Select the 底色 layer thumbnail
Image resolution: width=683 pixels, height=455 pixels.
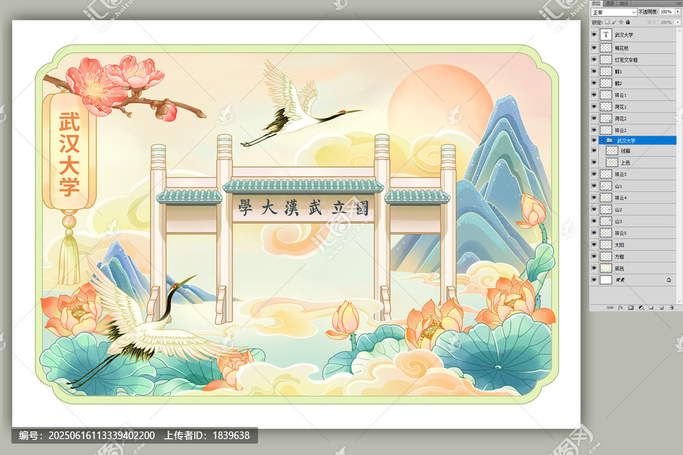[606, 268]
